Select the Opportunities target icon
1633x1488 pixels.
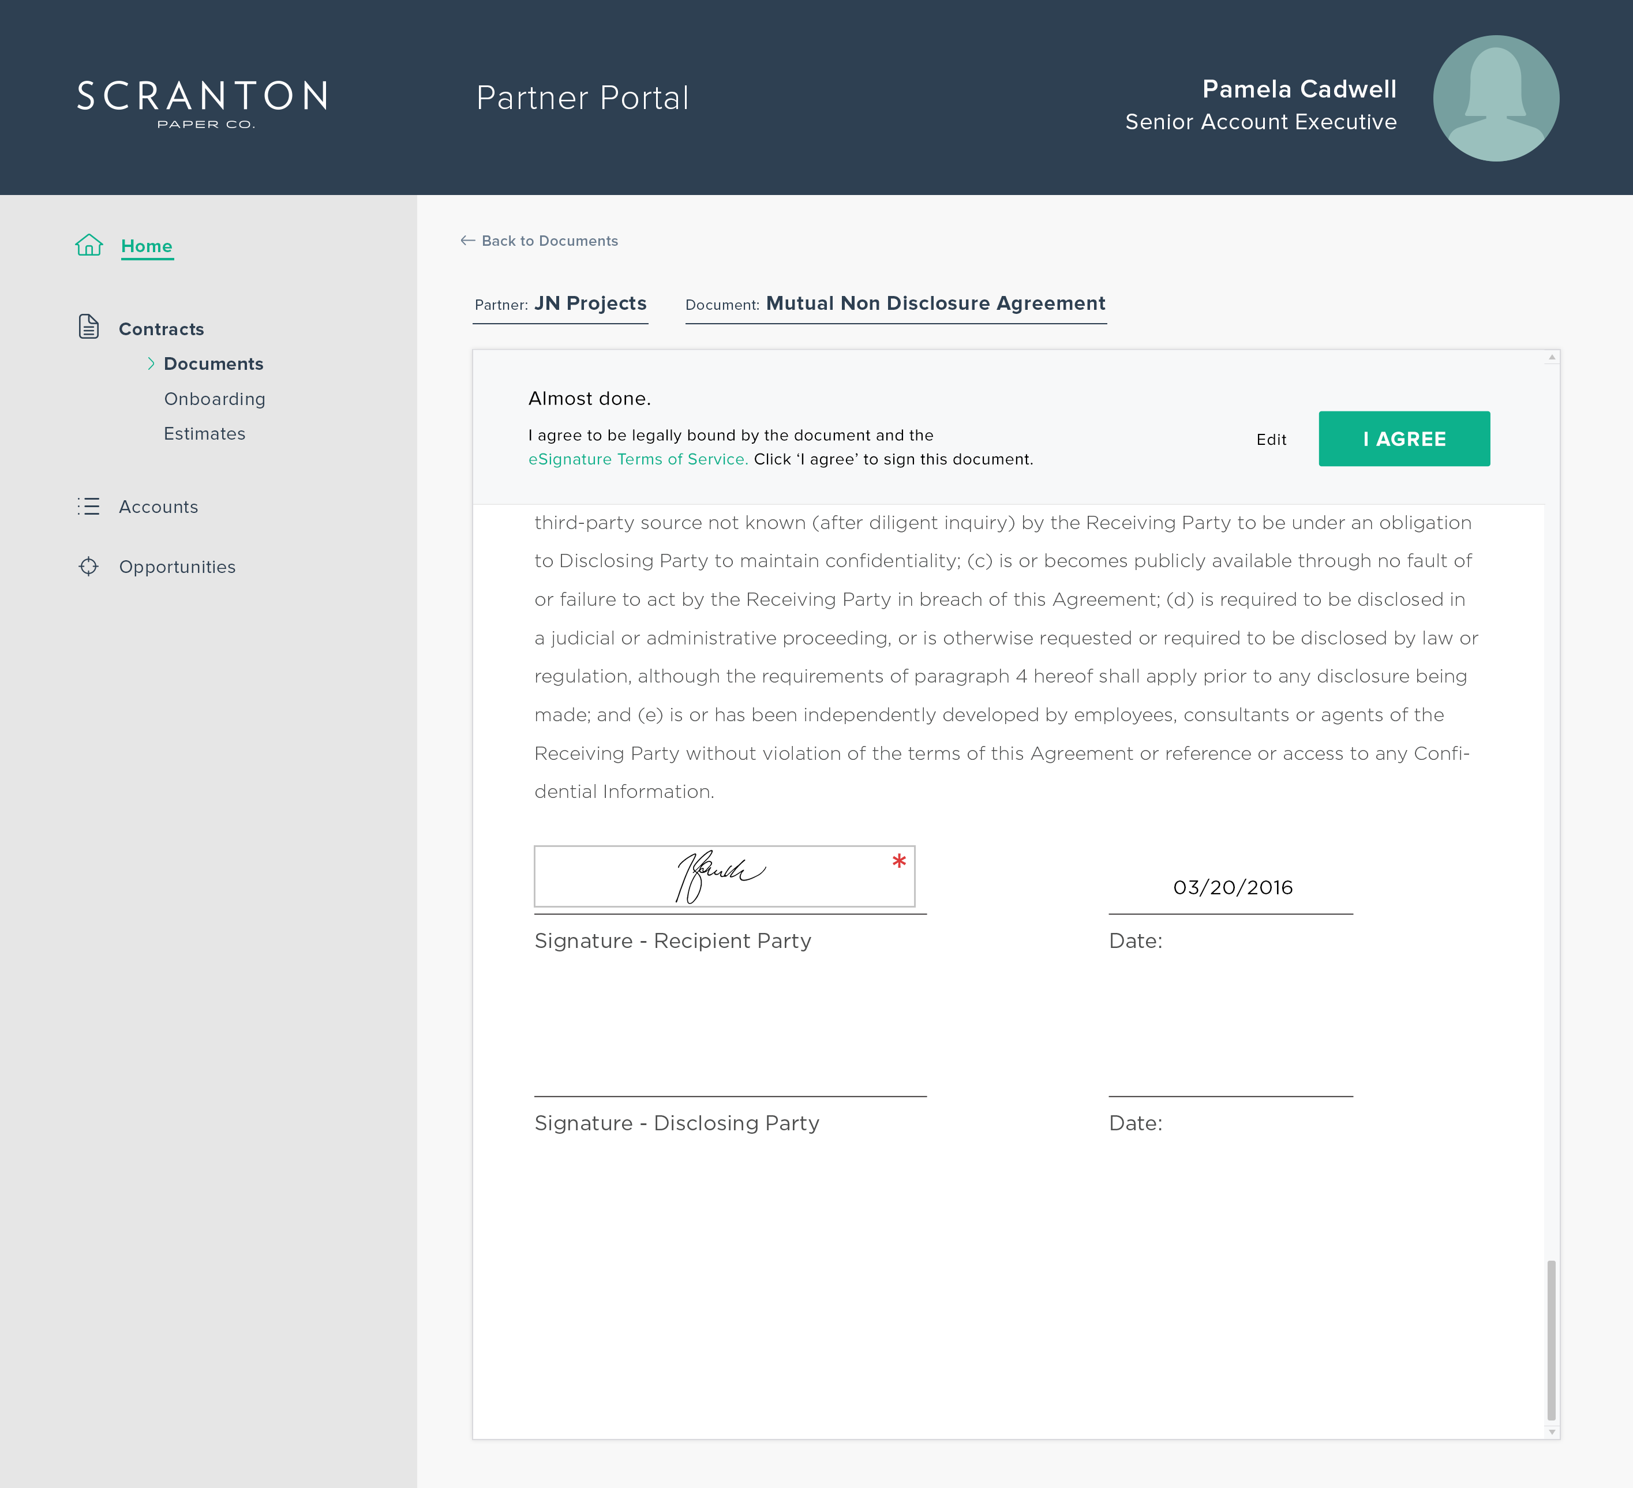[x=89, y=566]
